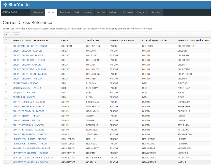The height and width of the screenshot is (165, 211).
Task: Open the DHLINT|DHLEUIREM - FASCOR link
Action: coord(29,60)
